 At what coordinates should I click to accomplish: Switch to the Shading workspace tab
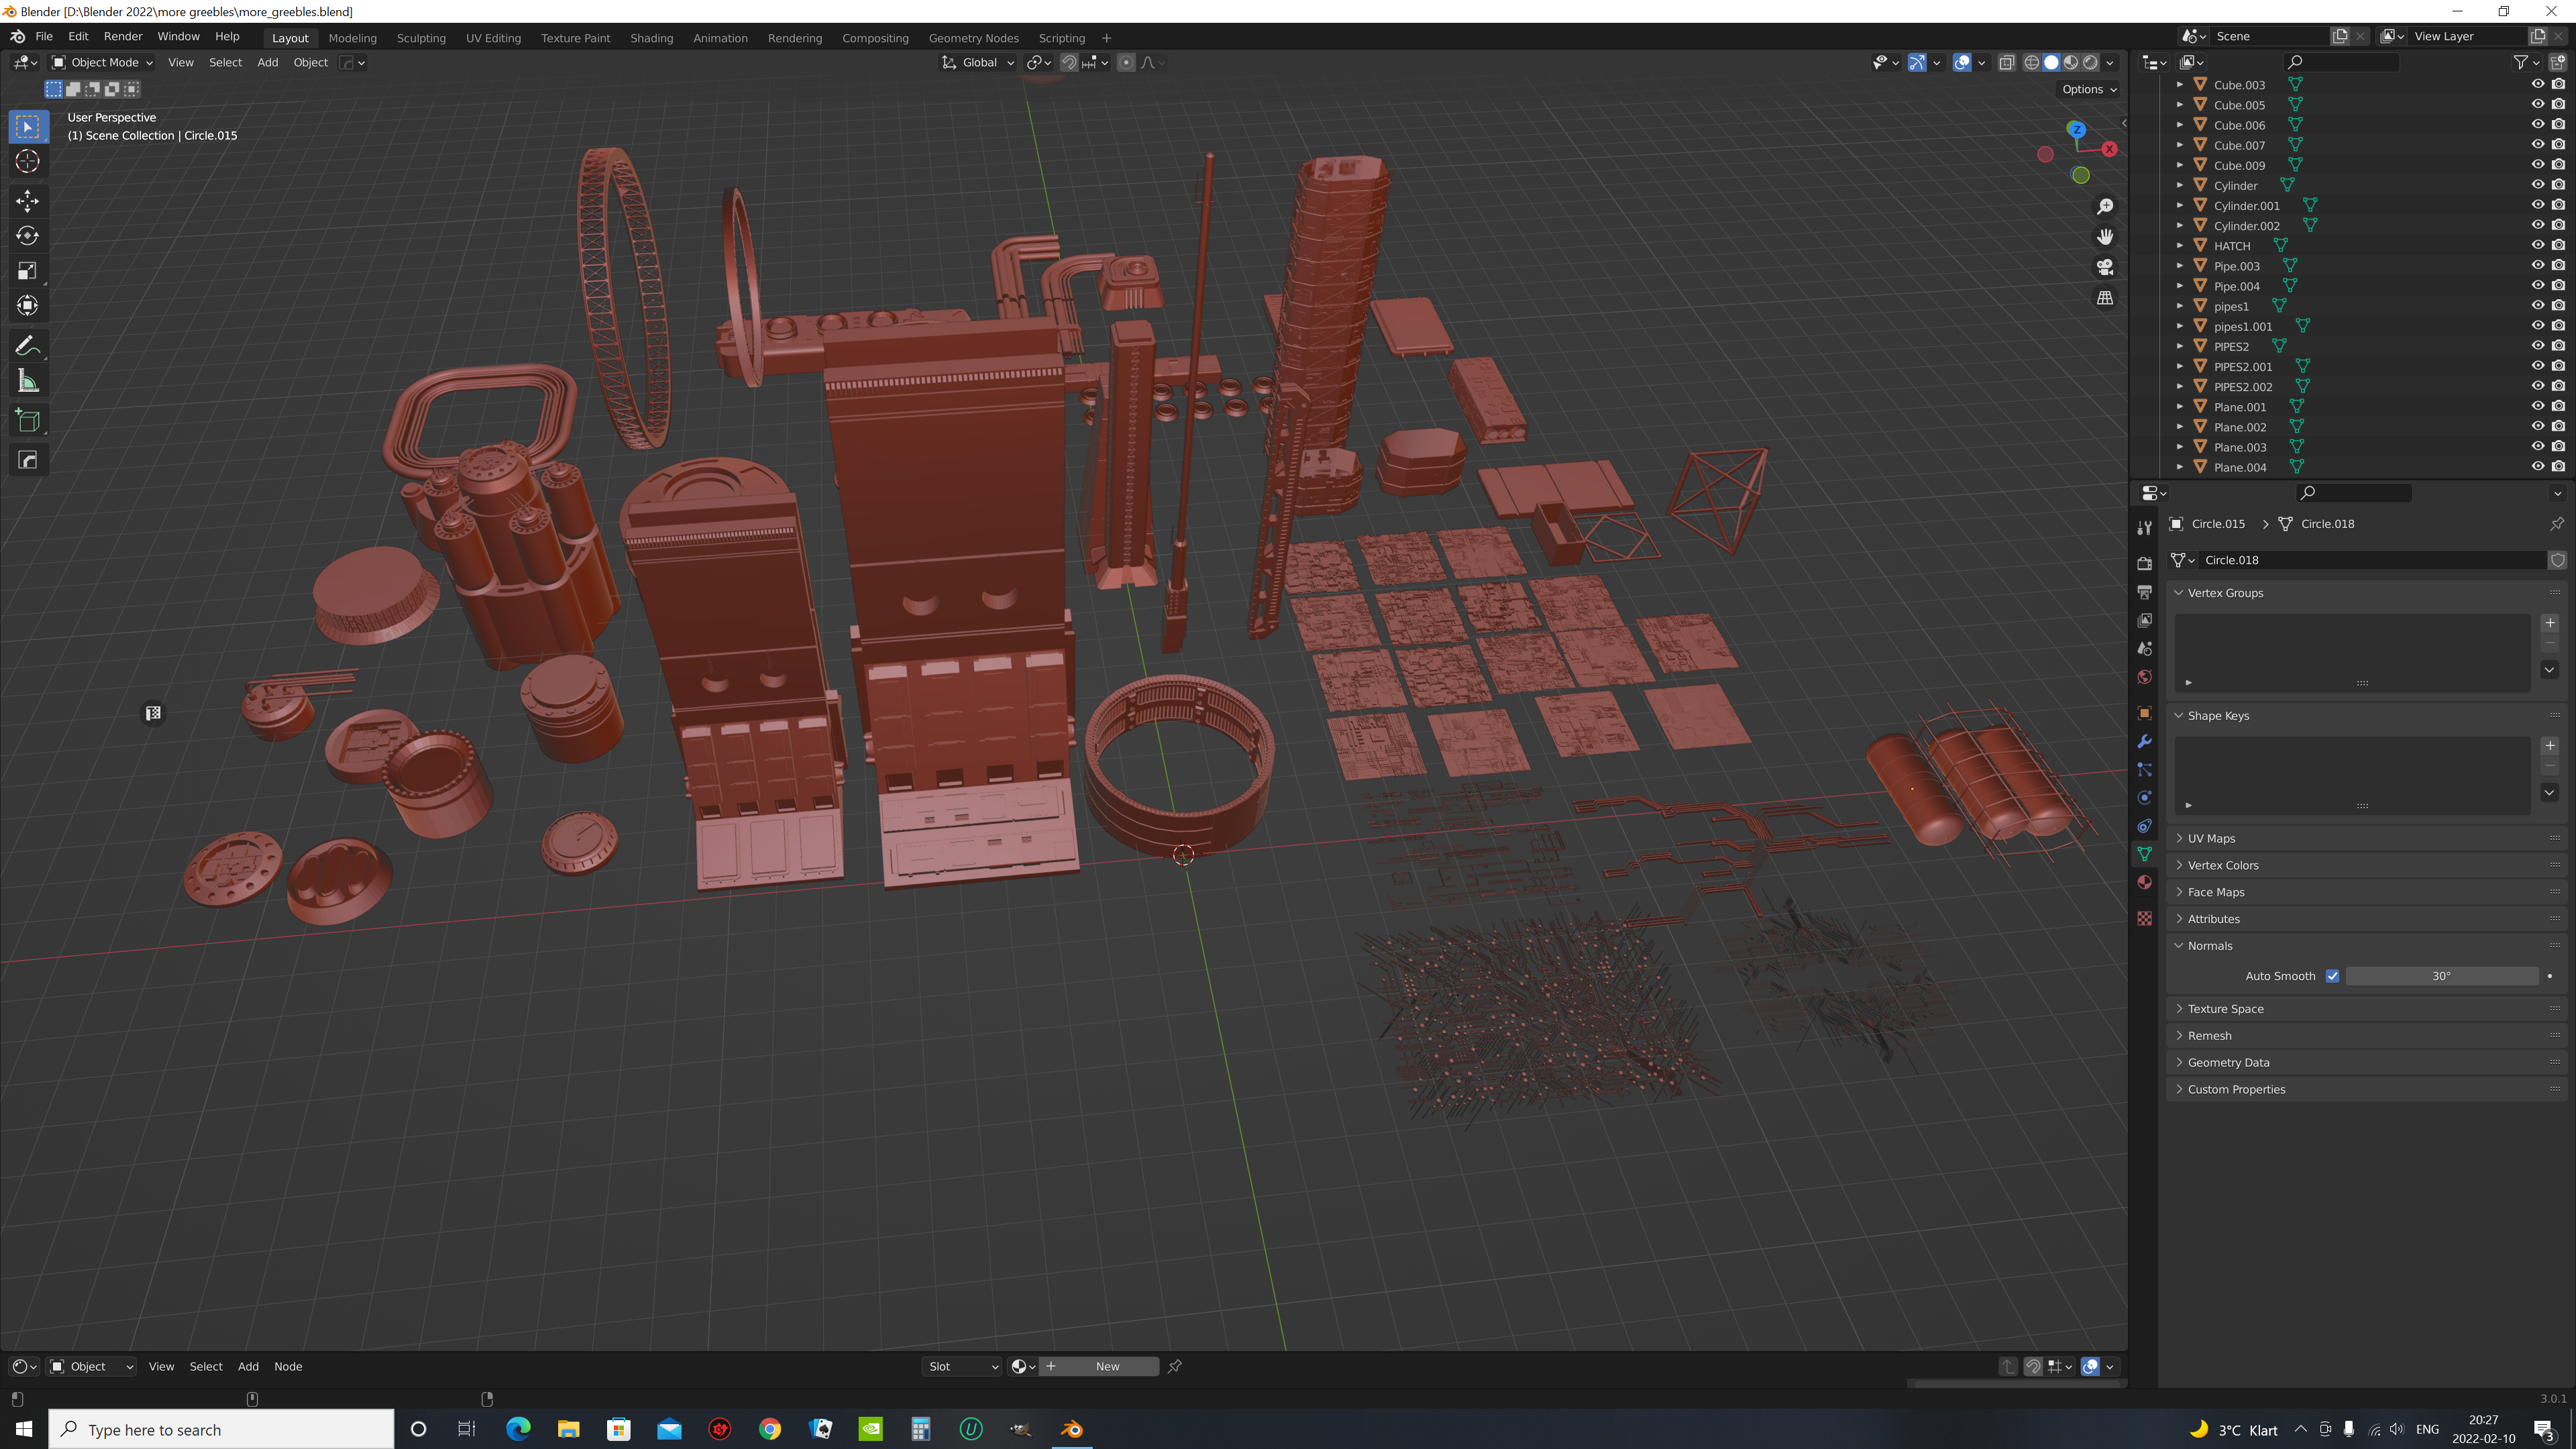coord(652,38)
